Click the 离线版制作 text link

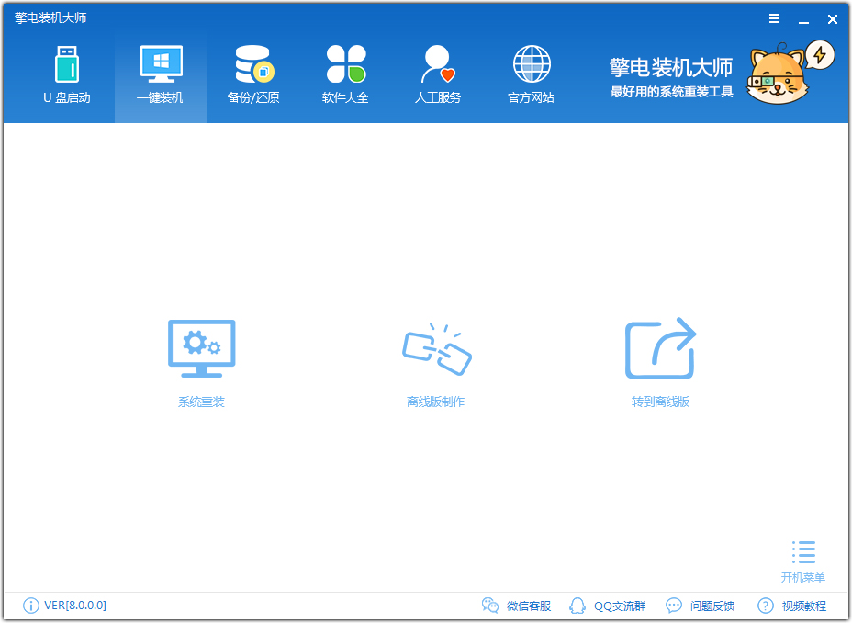click(436, 402)
